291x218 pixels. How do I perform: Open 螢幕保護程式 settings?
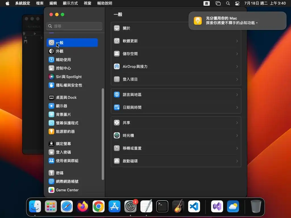pos(72,123)
